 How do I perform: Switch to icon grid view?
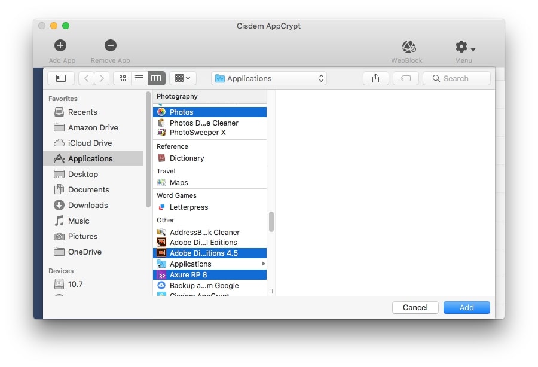tap(123, 78)
